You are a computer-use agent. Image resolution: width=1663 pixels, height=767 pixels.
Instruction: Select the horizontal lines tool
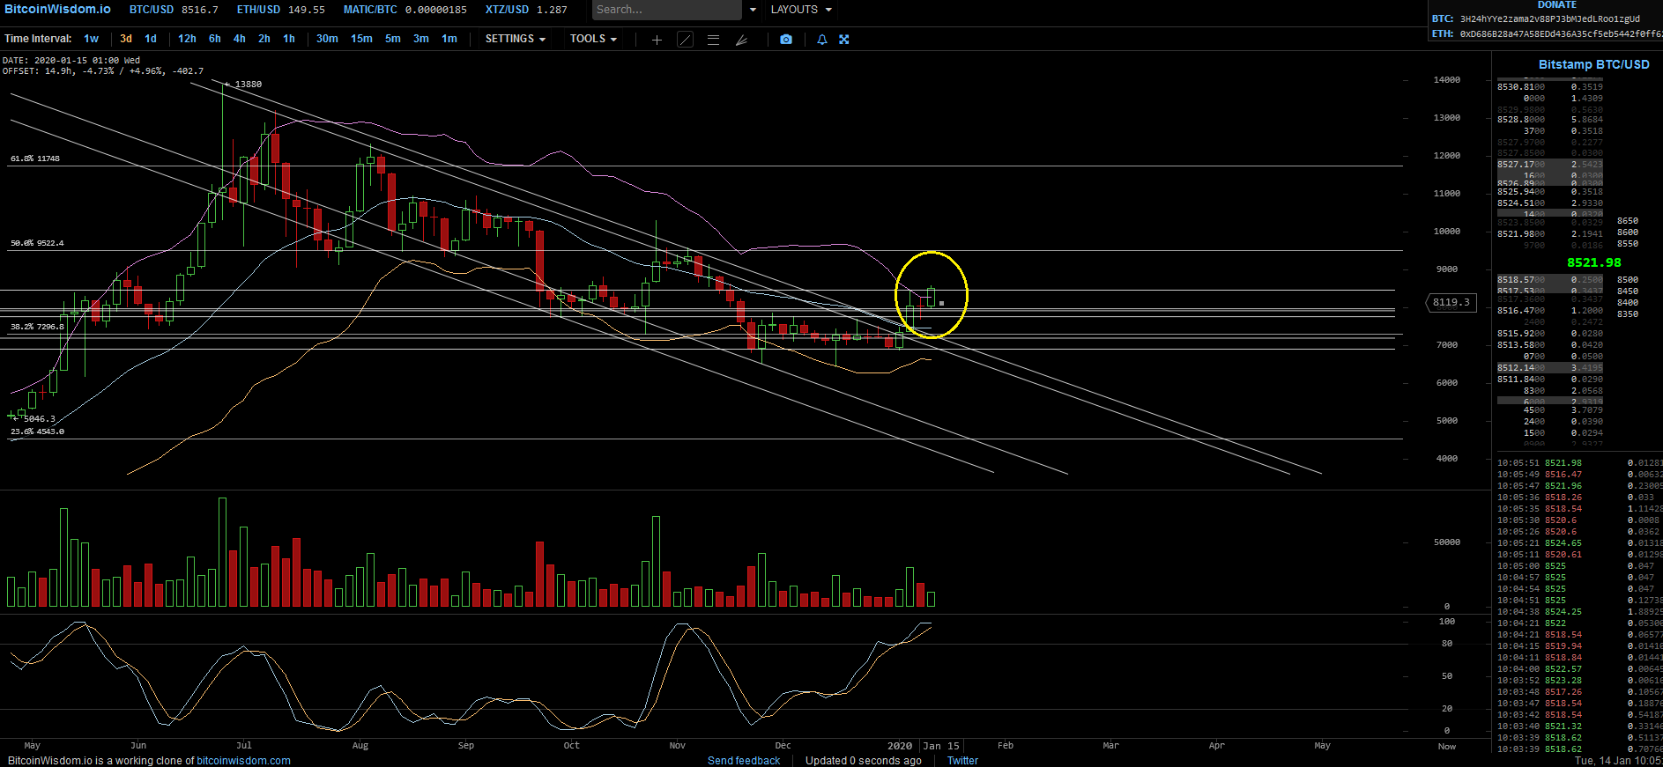(x=713, y=40)
